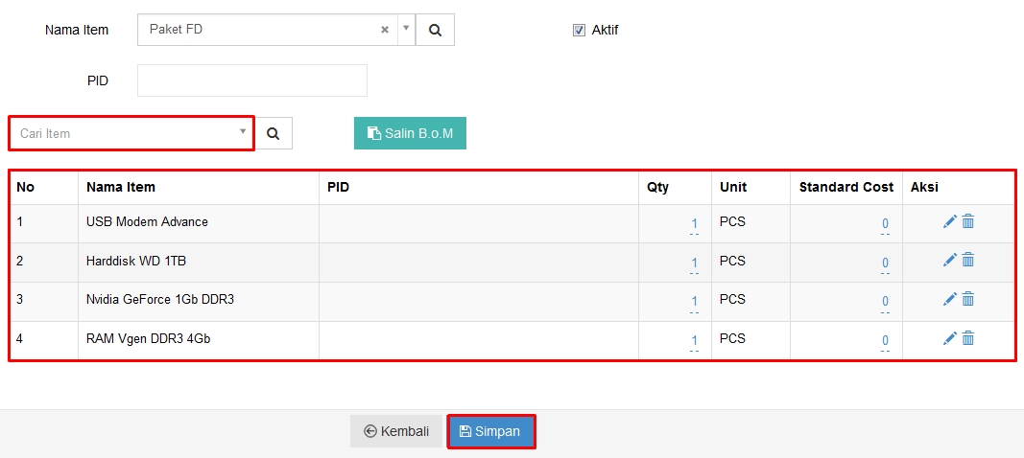Screen dimensions: 1024x458
Task: Expand the Cari Item dropdown
Action: (x=243, y=132)
